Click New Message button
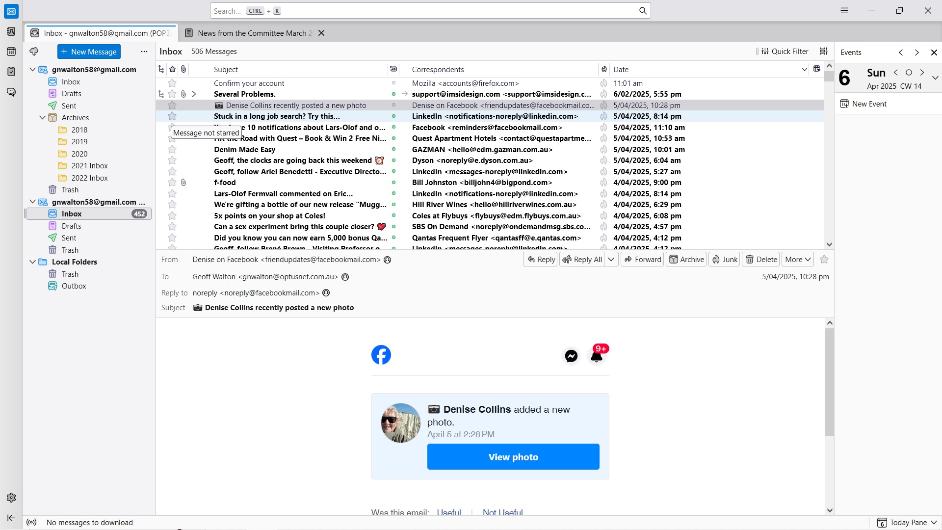This screenshot has height=530, width=942. (x=89, y=52)
